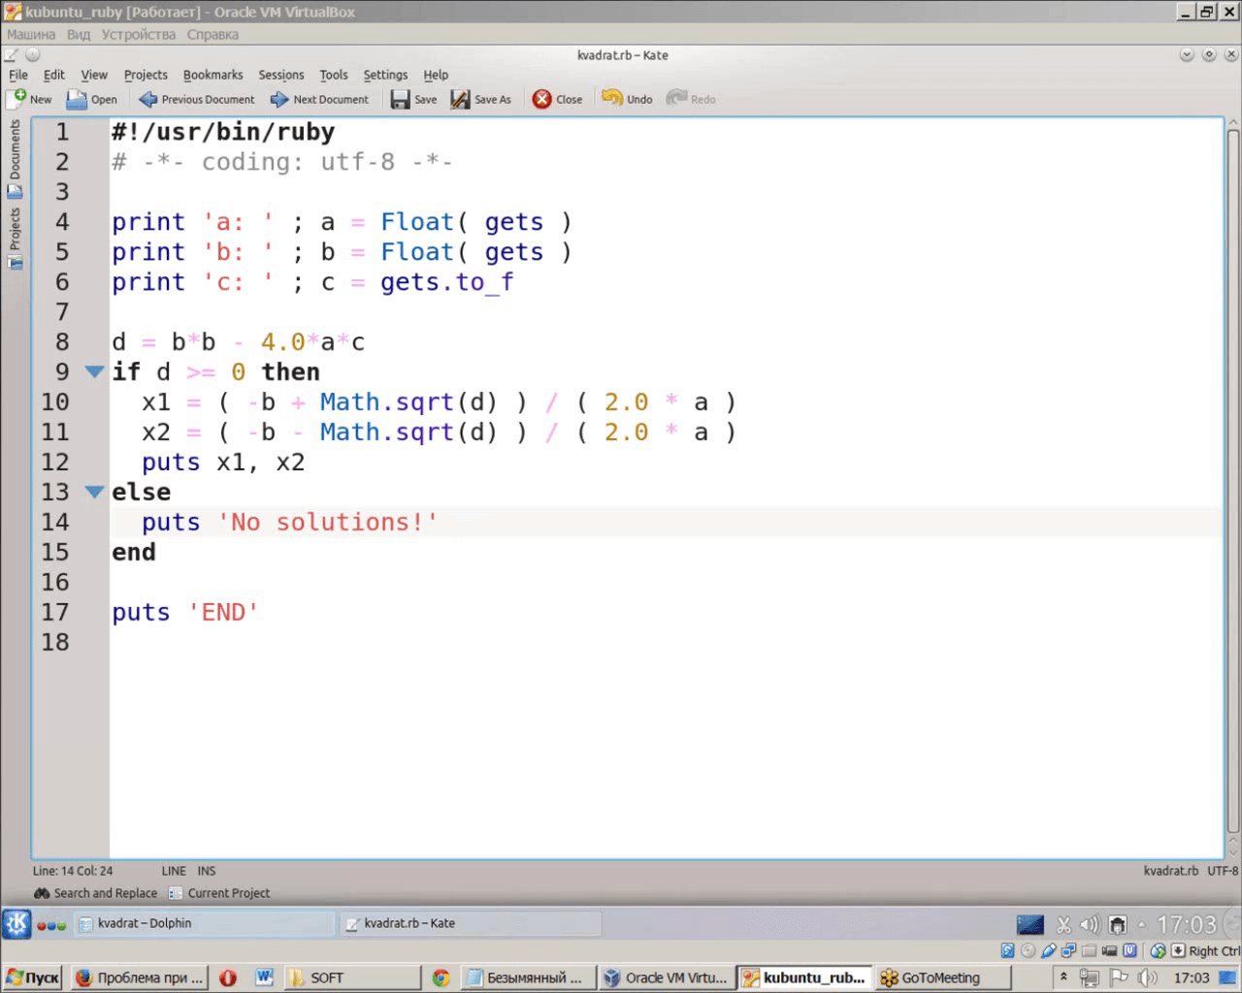Close the document with the red Close icon
Screen dimensions: 1242x993
[x=542, y=99]
